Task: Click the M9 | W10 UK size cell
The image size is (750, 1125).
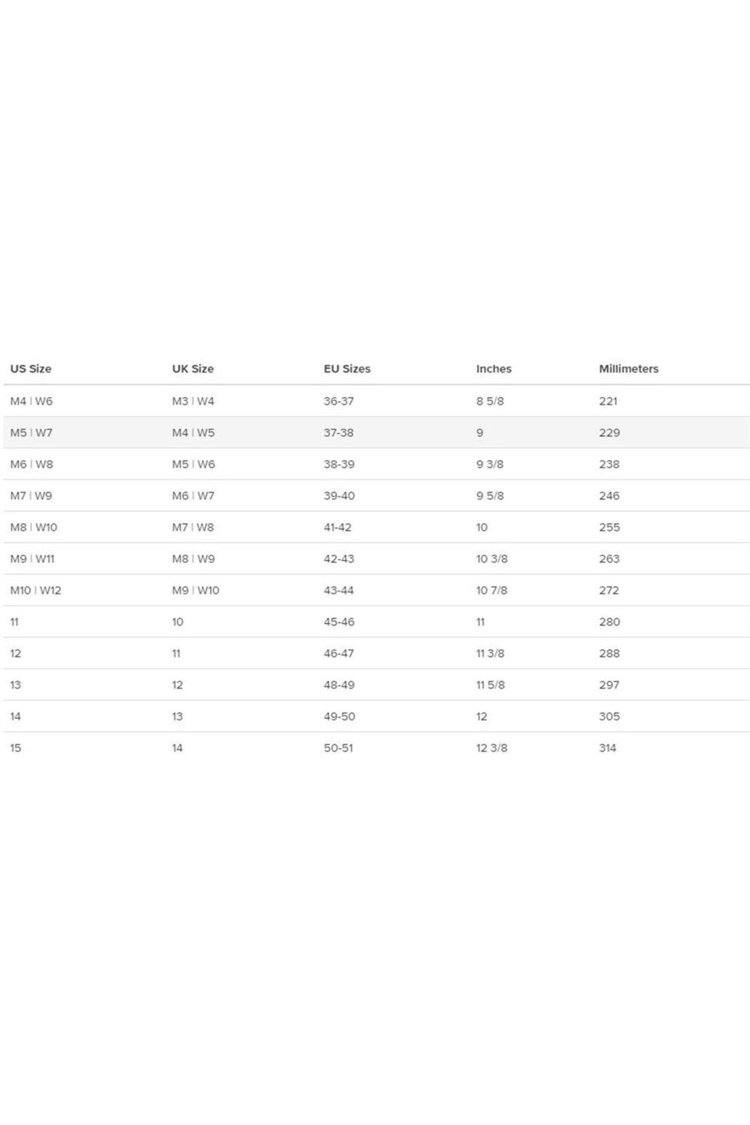Action: (x=196, y=591)
